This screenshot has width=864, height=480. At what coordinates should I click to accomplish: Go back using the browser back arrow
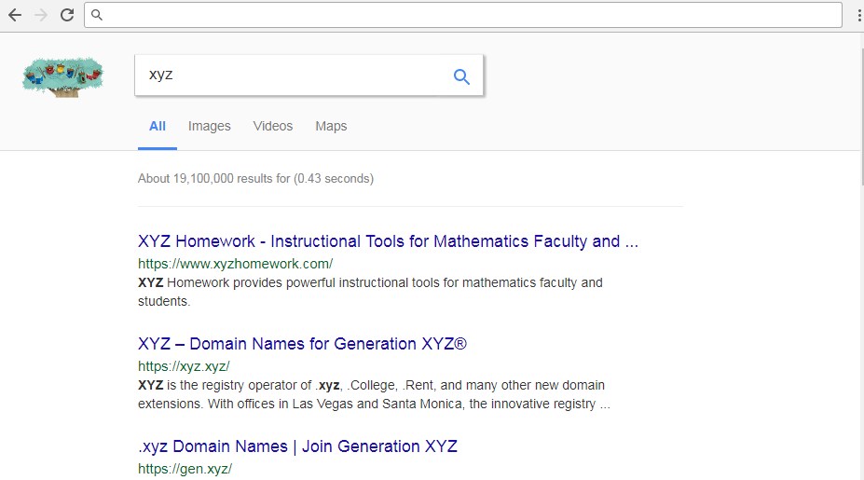15,15
